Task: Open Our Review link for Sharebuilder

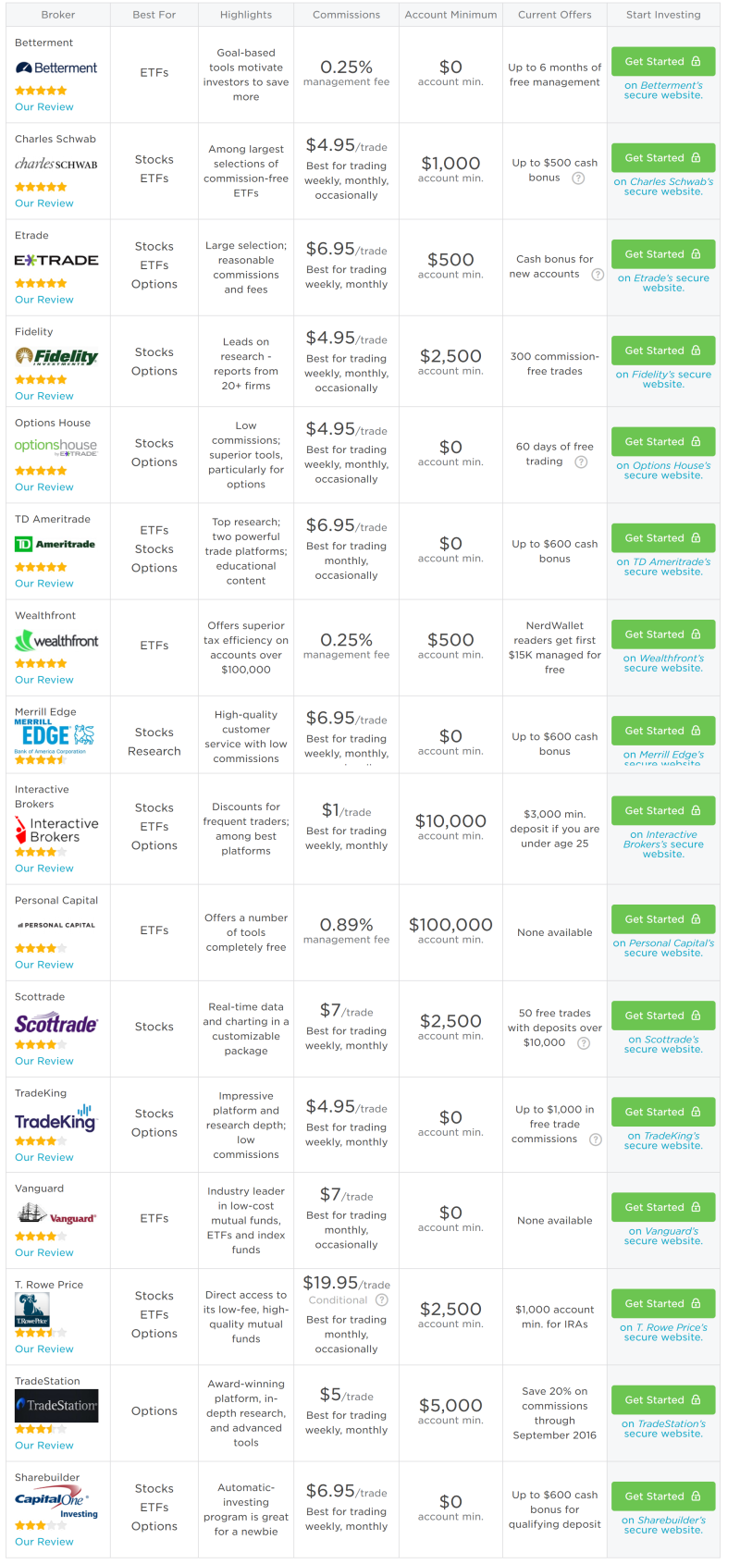Action: pyautogui.click(x=44, y=1542)
